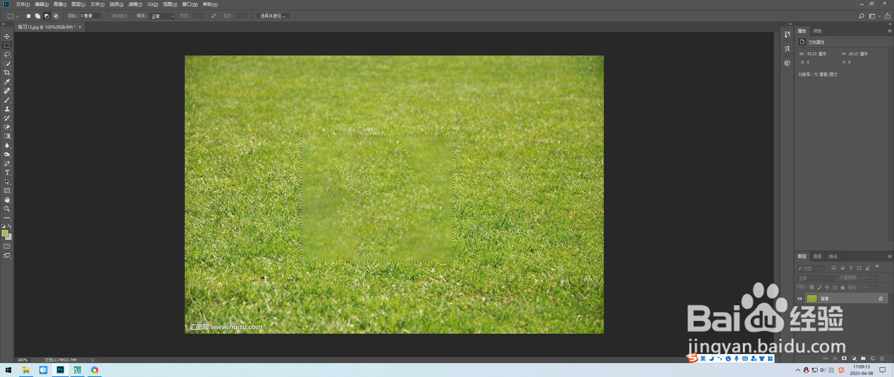Open the layer filter type dropdown
This screenshot has height=377, width=894.
[811, 268]
